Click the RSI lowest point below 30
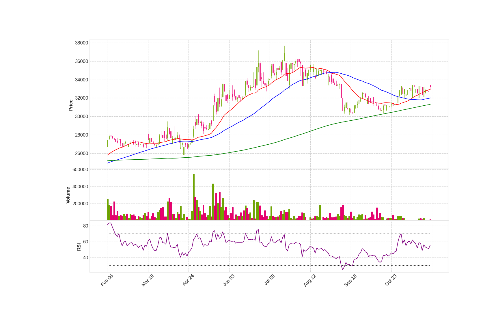The width and height of the screenshot is (498, 332). tap(343, 270)
